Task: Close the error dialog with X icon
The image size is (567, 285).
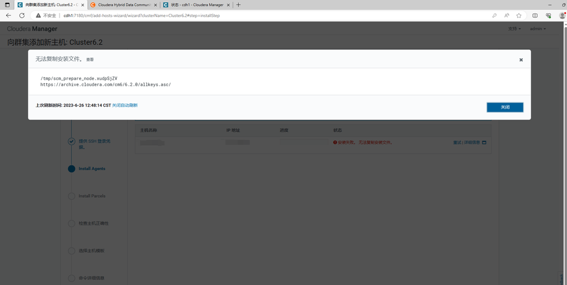Action: pos(520,60)
